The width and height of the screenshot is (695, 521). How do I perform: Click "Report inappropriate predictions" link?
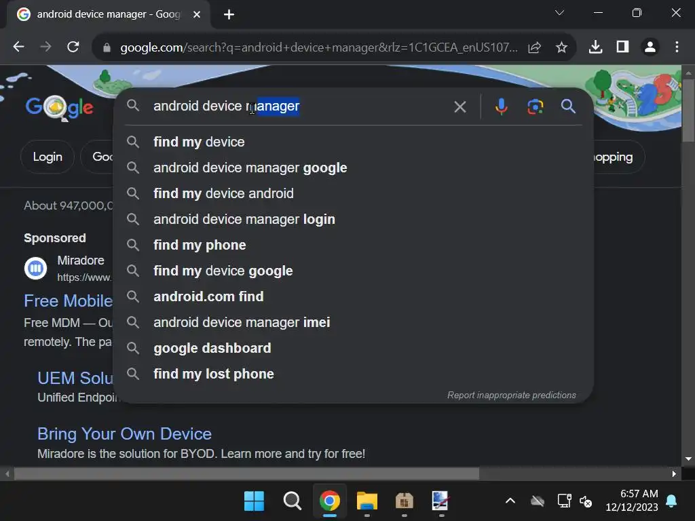[x=512, y=395]
